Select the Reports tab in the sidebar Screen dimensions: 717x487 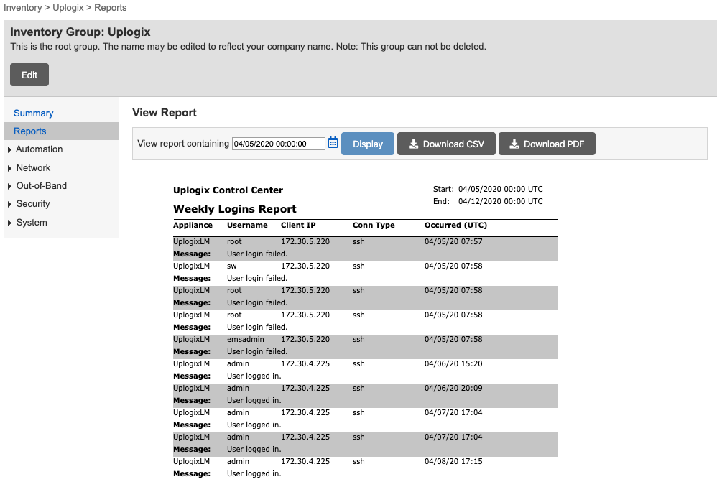tap(29, 131)
